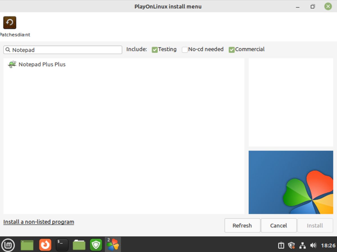Uncheck the Testing checkbox

click(x=155, y=49)
